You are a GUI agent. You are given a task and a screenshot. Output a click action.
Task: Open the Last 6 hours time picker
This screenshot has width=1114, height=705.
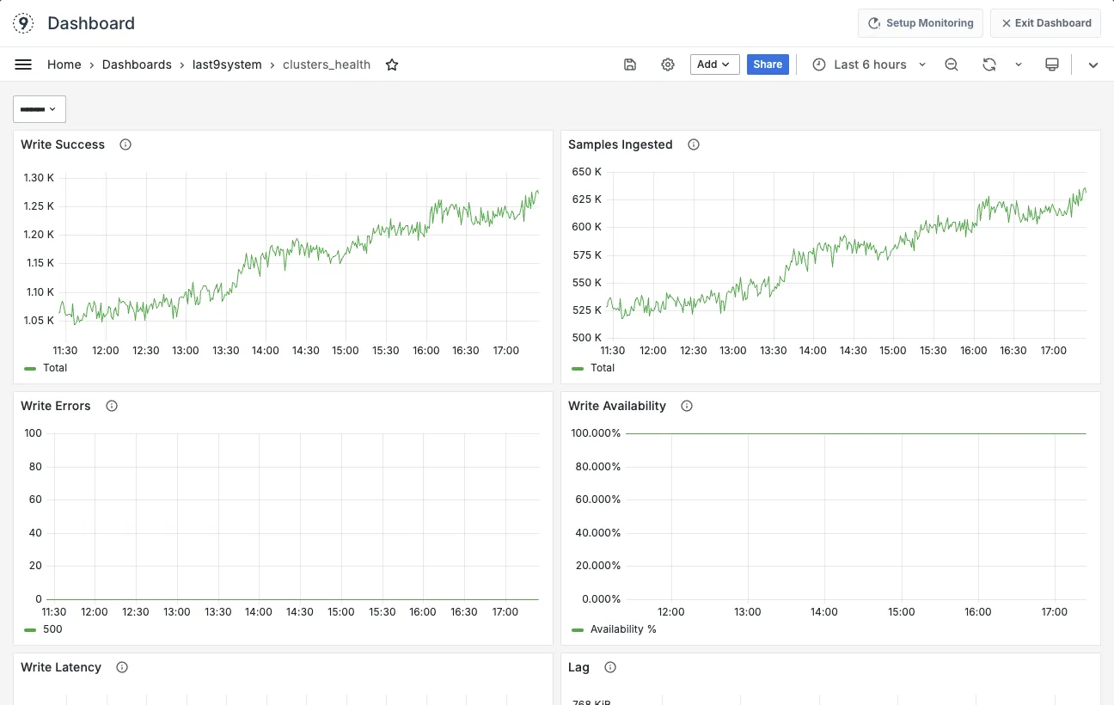click(x=869, y=64)
